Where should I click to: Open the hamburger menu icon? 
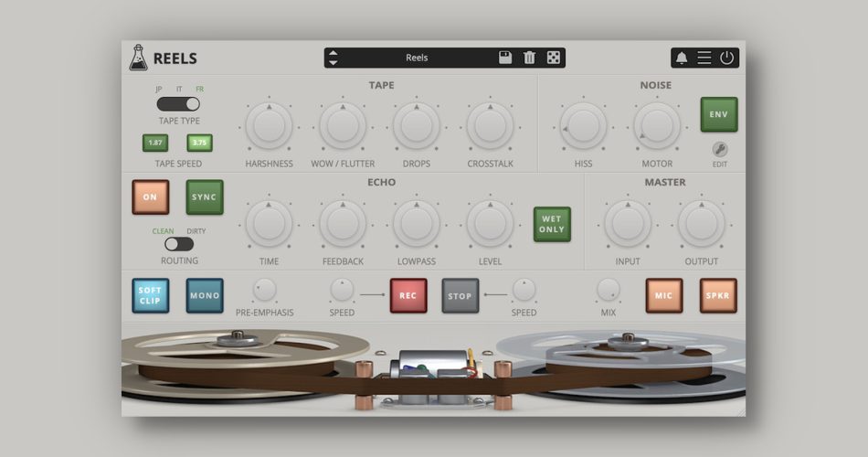704,58
